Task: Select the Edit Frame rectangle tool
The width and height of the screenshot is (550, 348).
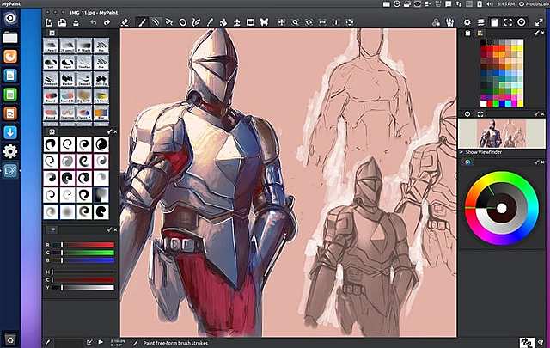Action: click(250, 22)
